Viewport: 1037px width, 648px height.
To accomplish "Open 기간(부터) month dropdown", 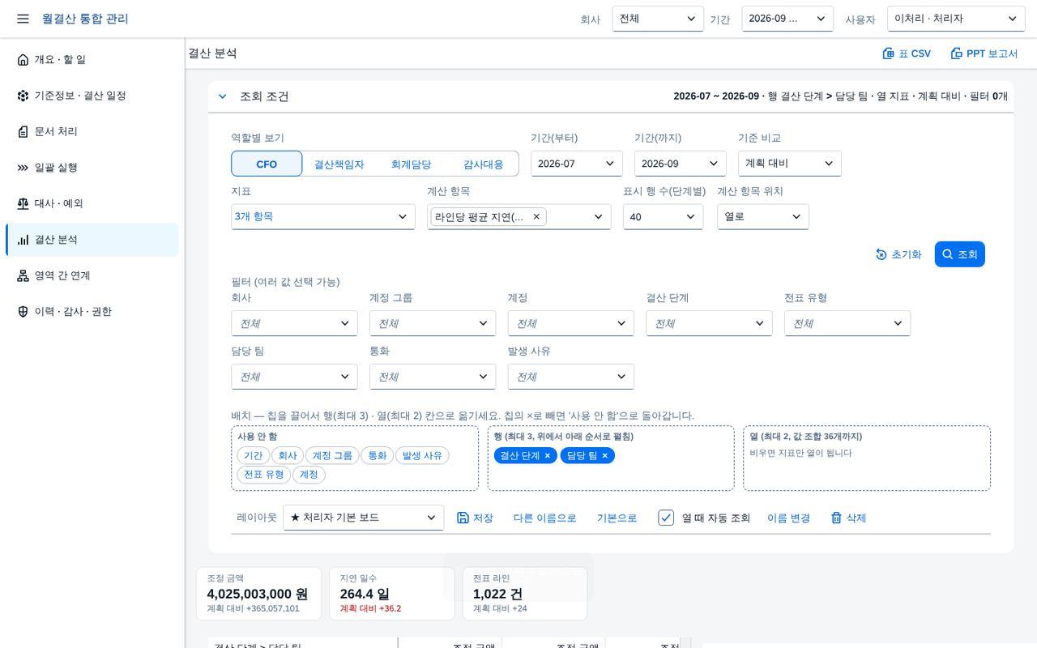I will [x=577, y=164].
